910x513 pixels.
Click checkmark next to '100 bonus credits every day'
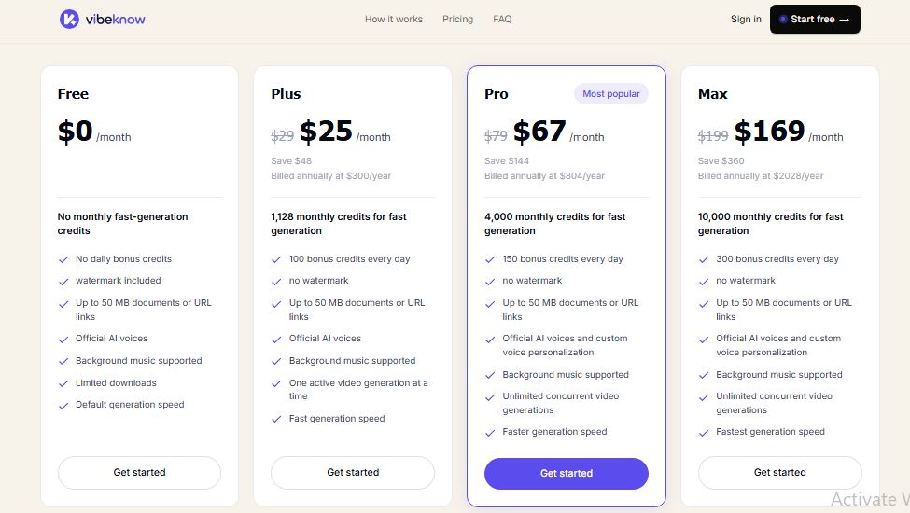pyautogui.click(x=277, y=259)
